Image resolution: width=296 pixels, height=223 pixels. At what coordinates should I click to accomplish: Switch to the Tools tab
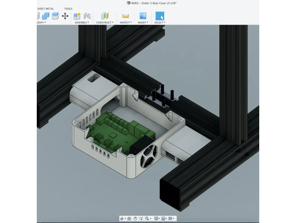point(68,9)
